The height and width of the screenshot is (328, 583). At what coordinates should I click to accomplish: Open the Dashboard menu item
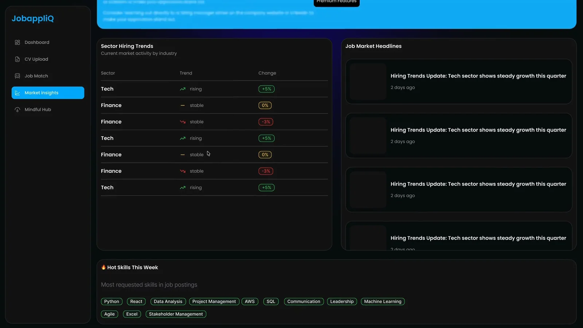pos(48,42)
